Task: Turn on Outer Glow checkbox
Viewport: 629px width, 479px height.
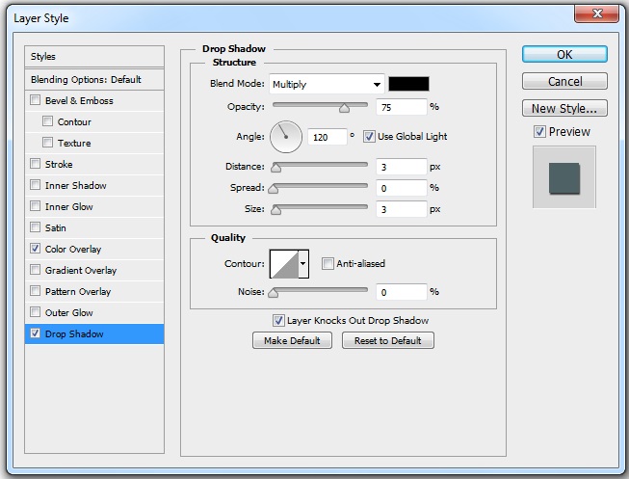Action: [x=36, y=312]
